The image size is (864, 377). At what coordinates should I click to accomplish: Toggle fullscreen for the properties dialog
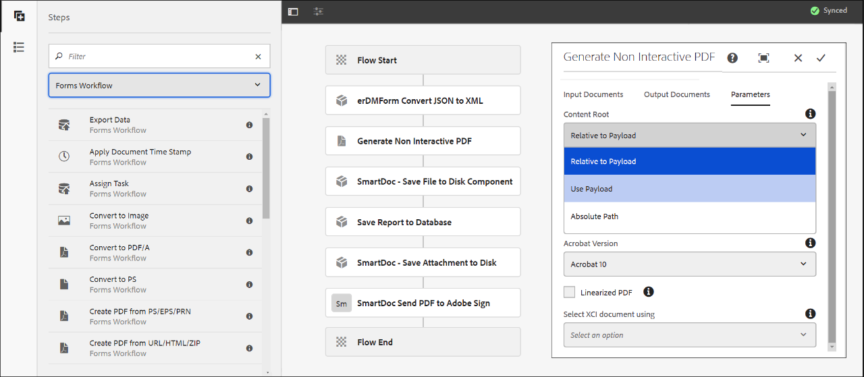[763, 58]
